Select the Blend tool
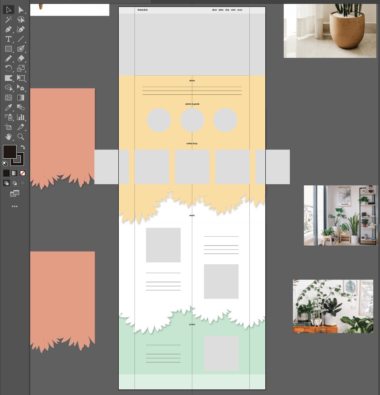This screenshot has width=380, height=395. [x=21, y=107]
